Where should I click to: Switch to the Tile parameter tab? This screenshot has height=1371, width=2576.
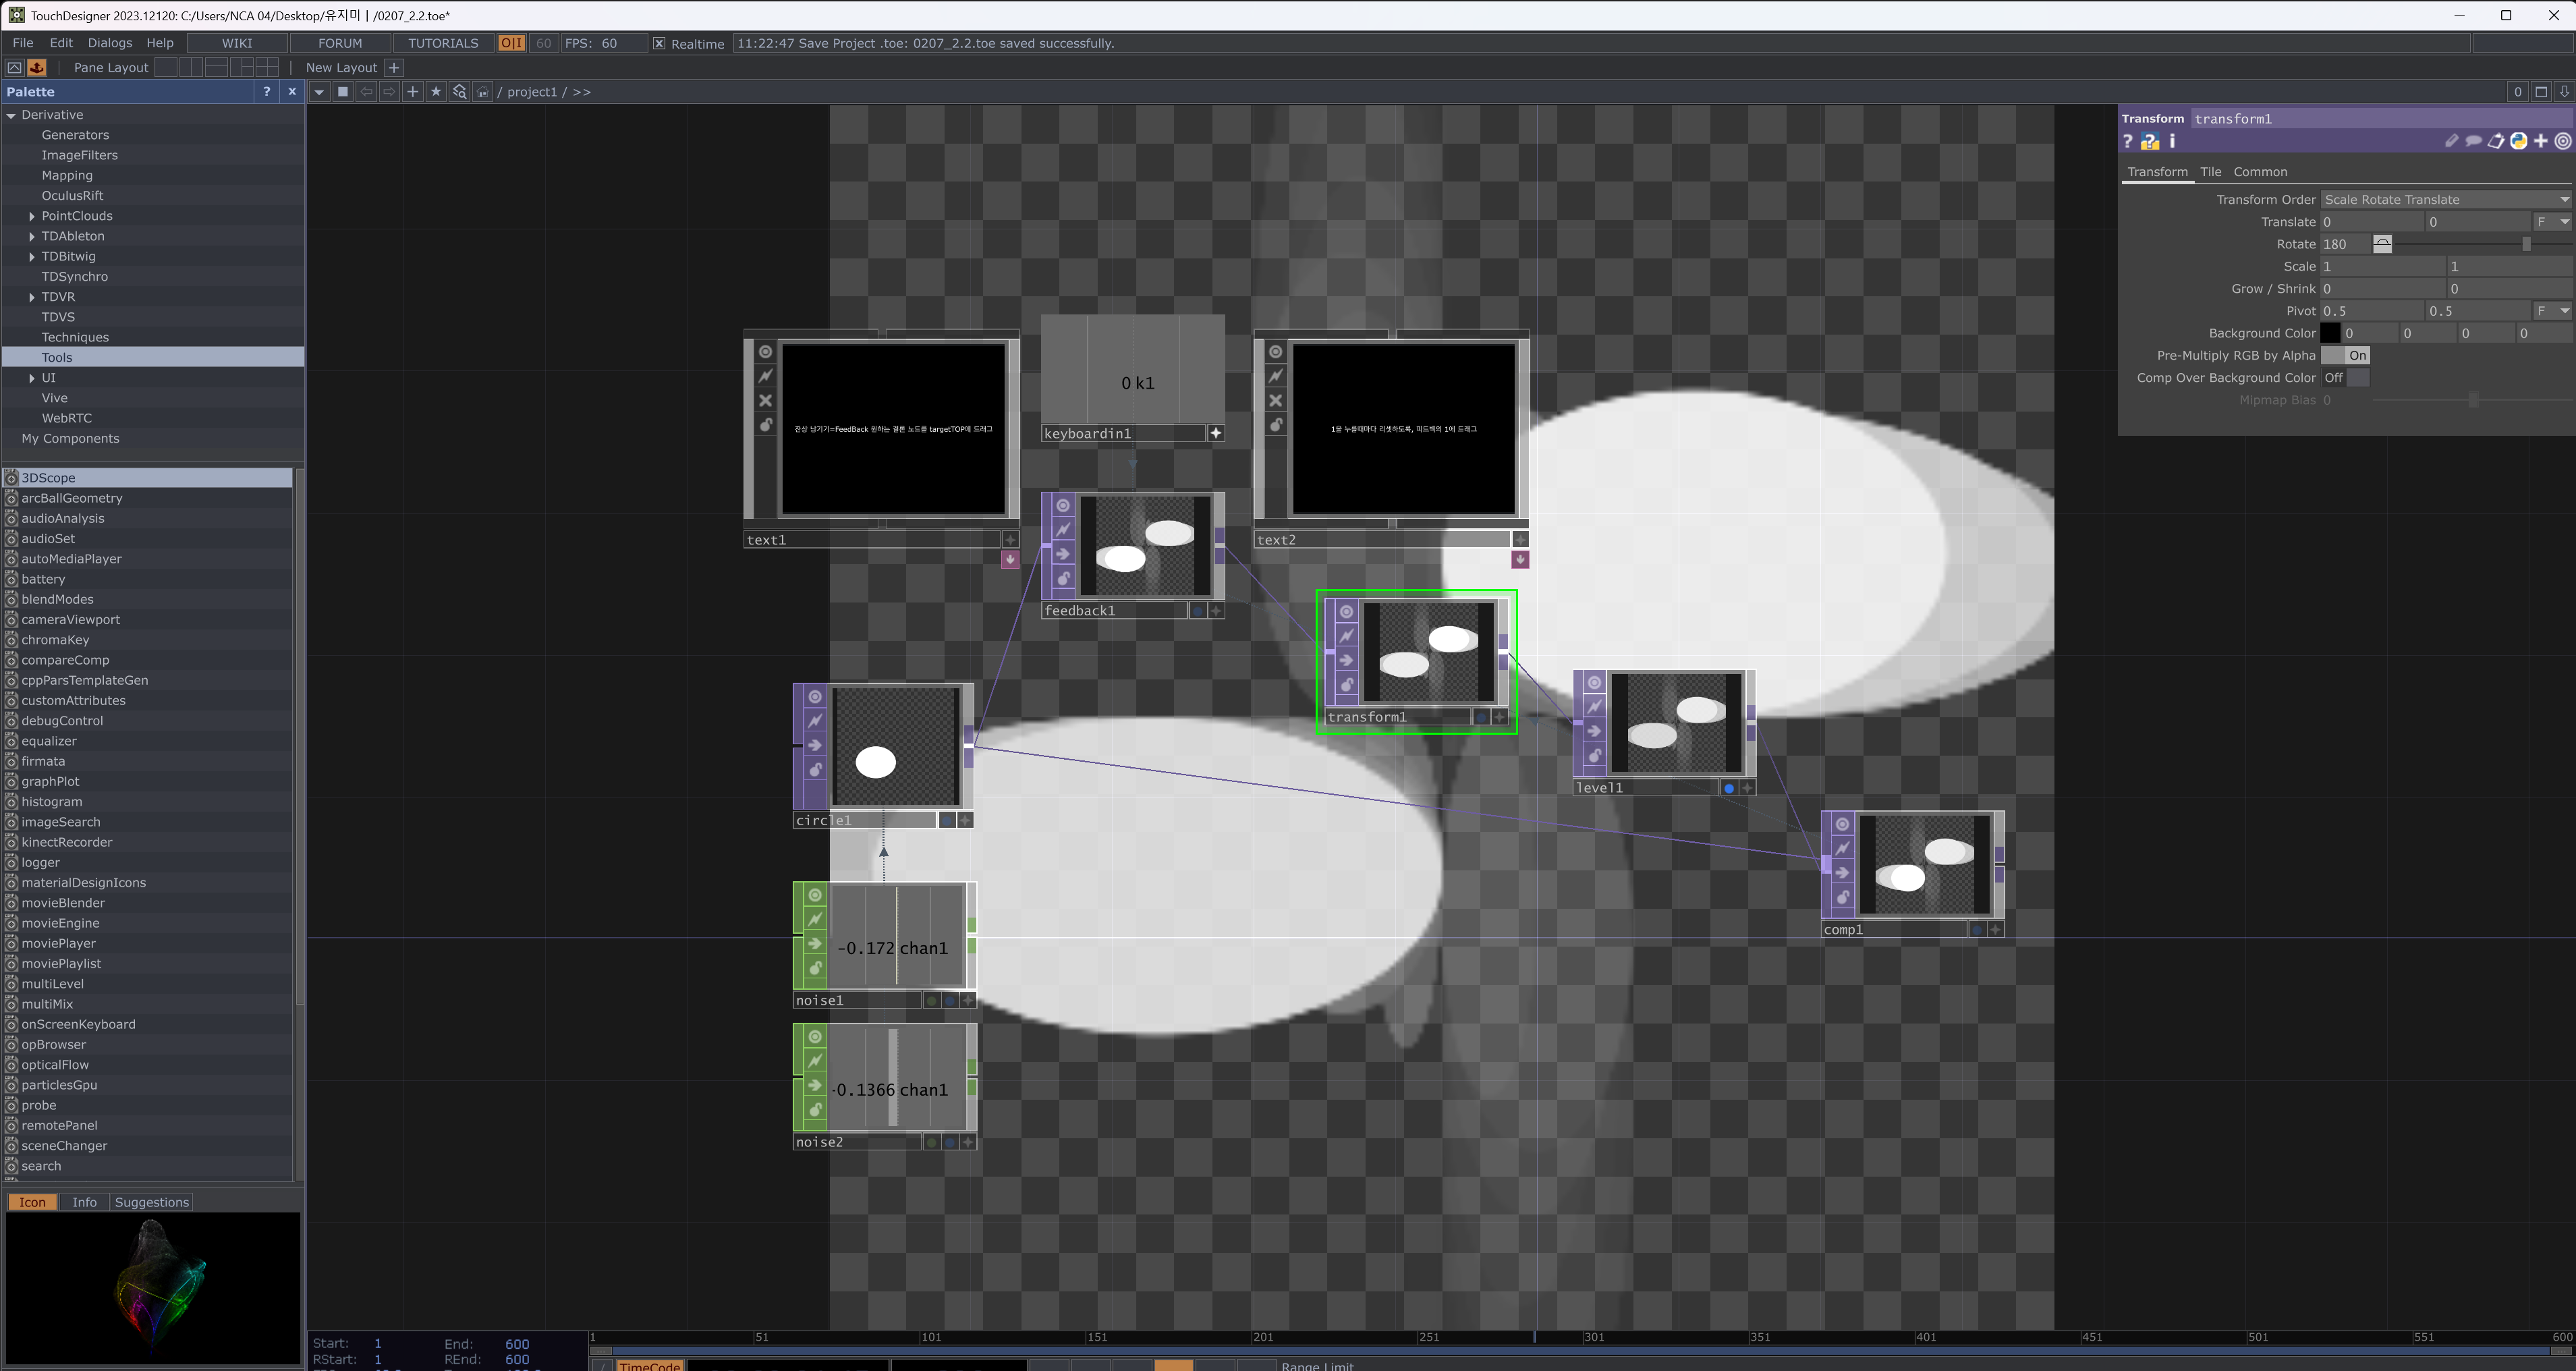click(2210, 172)
